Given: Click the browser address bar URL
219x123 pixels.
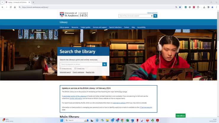Looking at the screenshot, I should [35, 7].
